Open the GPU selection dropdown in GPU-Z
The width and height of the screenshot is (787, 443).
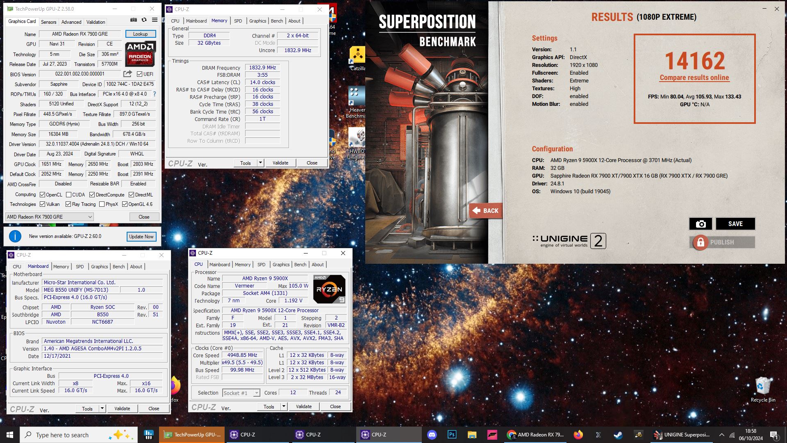pos(50,217)
